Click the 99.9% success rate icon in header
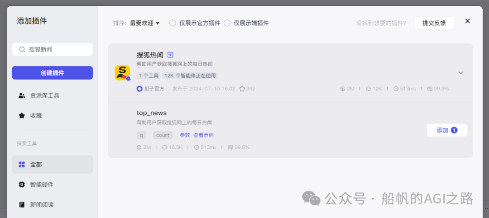 tap(430, 89)
